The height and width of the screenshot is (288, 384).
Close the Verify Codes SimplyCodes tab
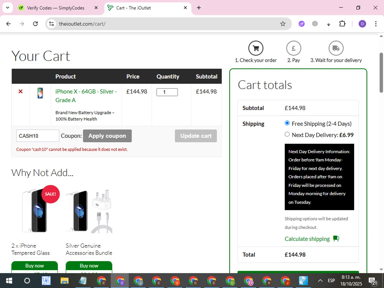tap(96, 8)
